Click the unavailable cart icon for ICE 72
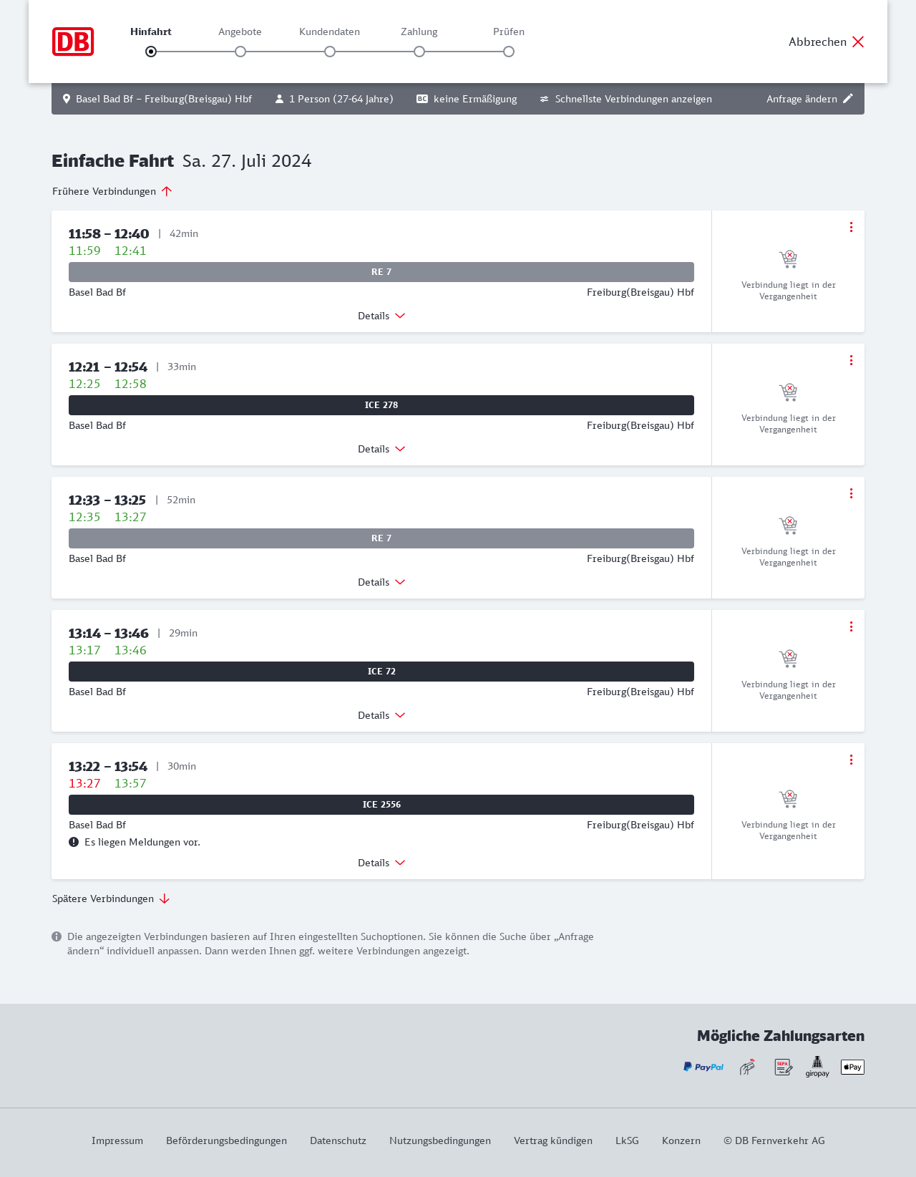This screenshot has height=1177, width=916. [x=788, y=659]
